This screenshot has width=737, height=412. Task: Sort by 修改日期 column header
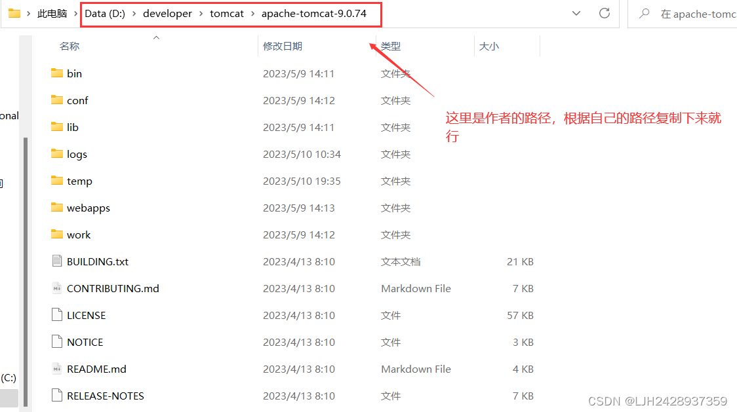[x=283, y=46]
